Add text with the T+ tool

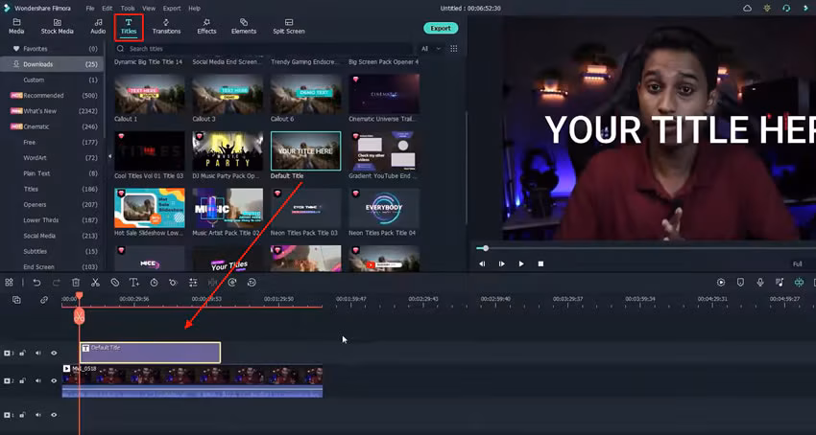pyautogui.click(x=134, y=283)
